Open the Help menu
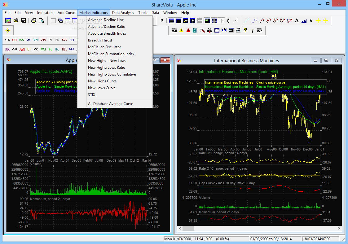 [x=185, y=13]
